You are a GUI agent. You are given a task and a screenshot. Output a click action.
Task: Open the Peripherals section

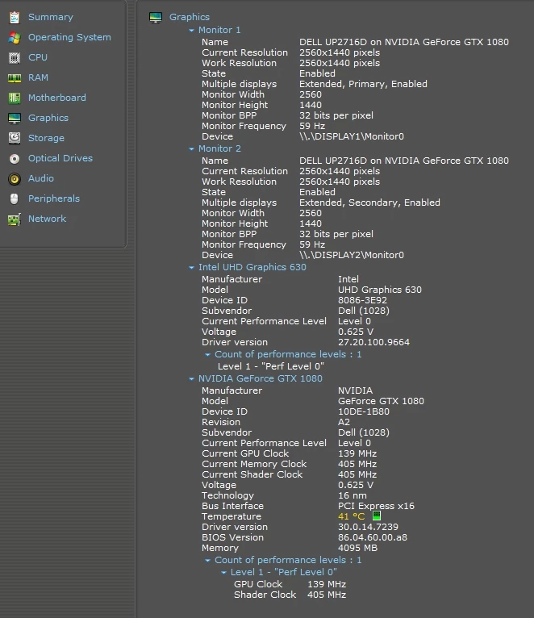(x=54, y=198)
